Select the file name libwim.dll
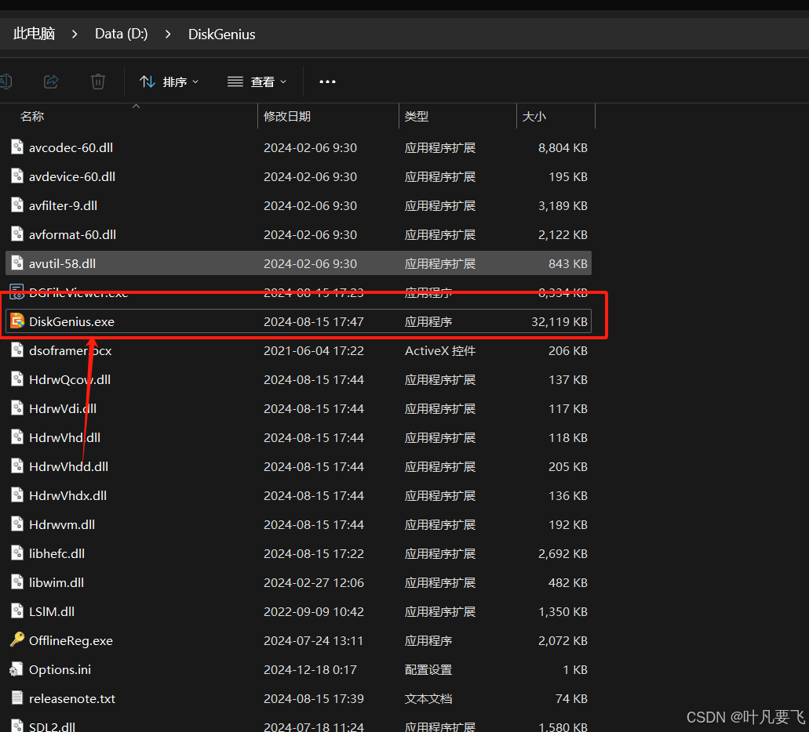The image size is (809, 732). [56, 582]
